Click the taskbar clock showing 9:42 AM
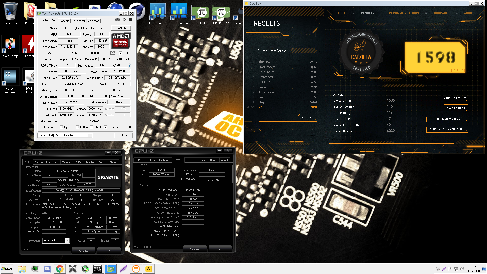 474,269
